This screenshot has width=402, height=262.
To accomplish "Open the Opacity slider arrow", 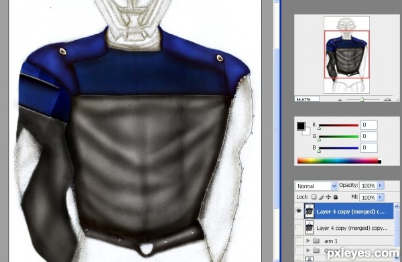I will (381, 186).
